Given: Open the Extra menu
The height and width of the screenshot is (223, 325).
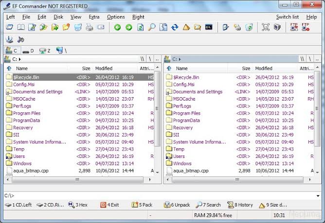Looking at the screenshot, I should point(94,17).
